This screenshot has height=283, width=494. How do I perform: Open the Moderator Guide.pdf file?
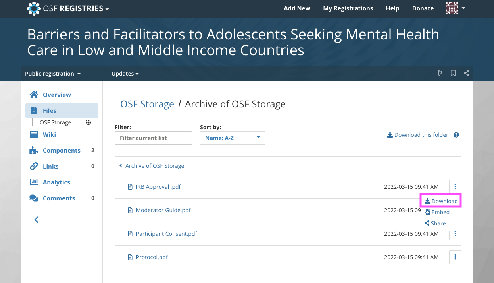pyautogui.click(x=163, y=210)
